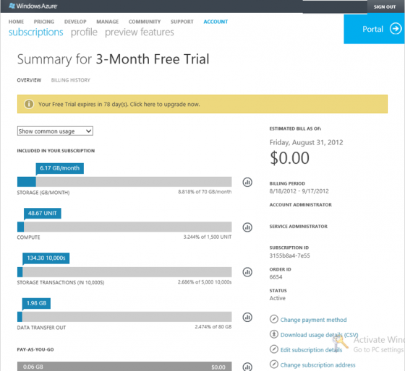Image resolution: width=405 pixels, height=371 pixels.
Task: Click the 6.17 GB/month label
Action: point(59,168)
